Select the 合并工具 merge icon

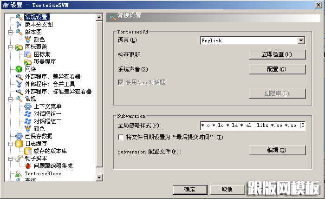point(19,84)
